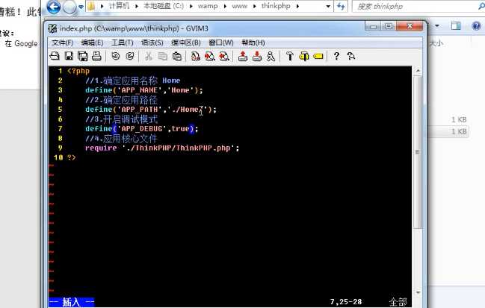
Task: Click the Save All files toolbar icon
Action: tap(83, 56)
